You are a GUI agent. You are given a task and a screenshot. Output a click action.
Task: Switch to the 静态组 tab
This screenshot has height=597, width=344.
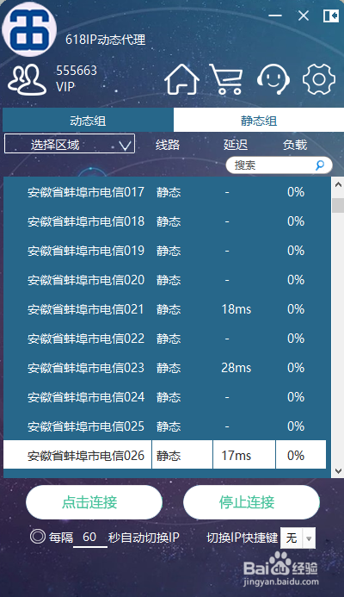tap(259, 121)
